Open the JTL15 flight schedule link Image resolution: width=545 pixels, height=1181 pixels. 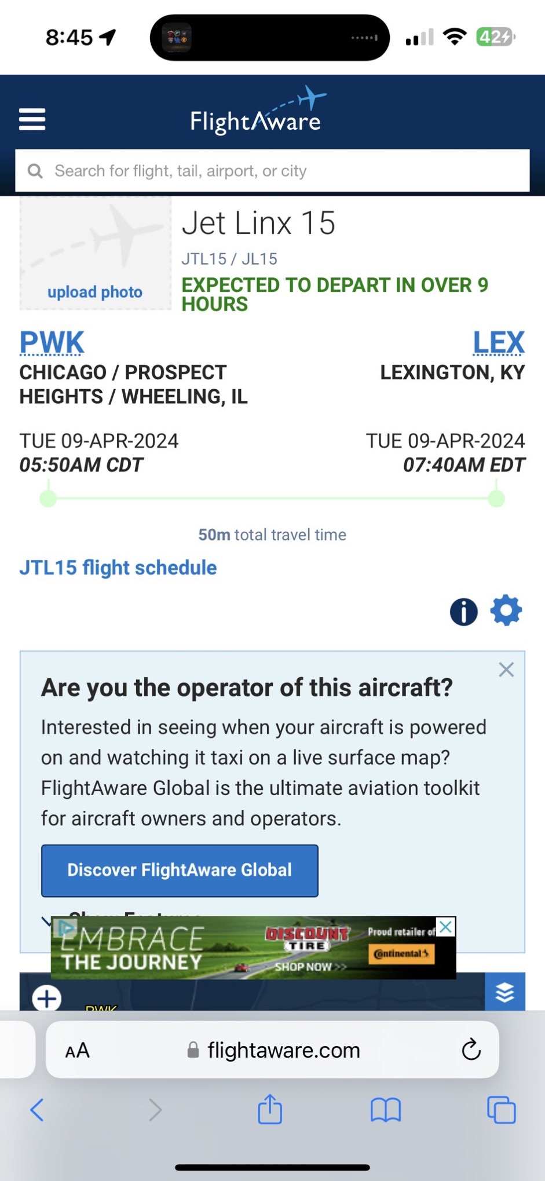click(x=118, y=568)
